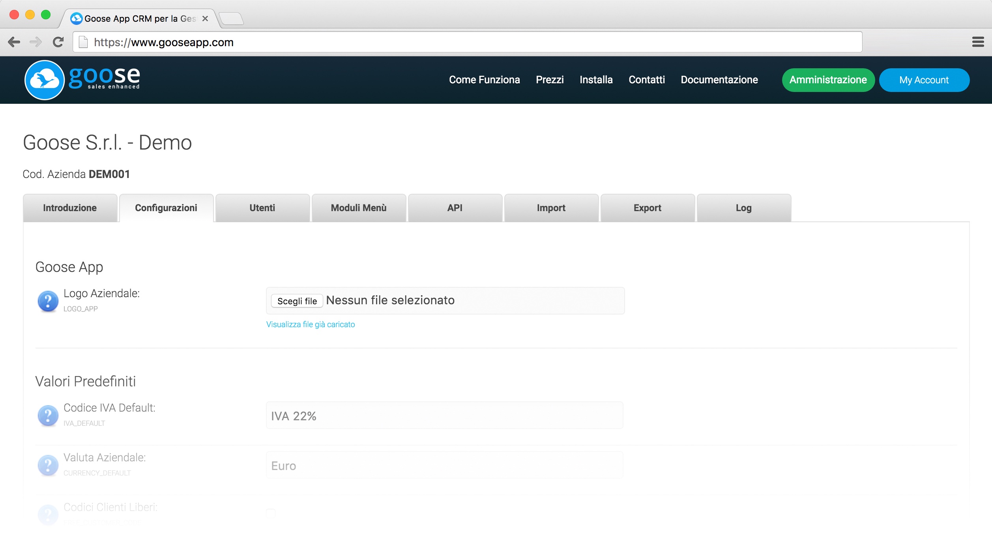Open the Utenti tab
992x545 pixels.
(262, 208)
